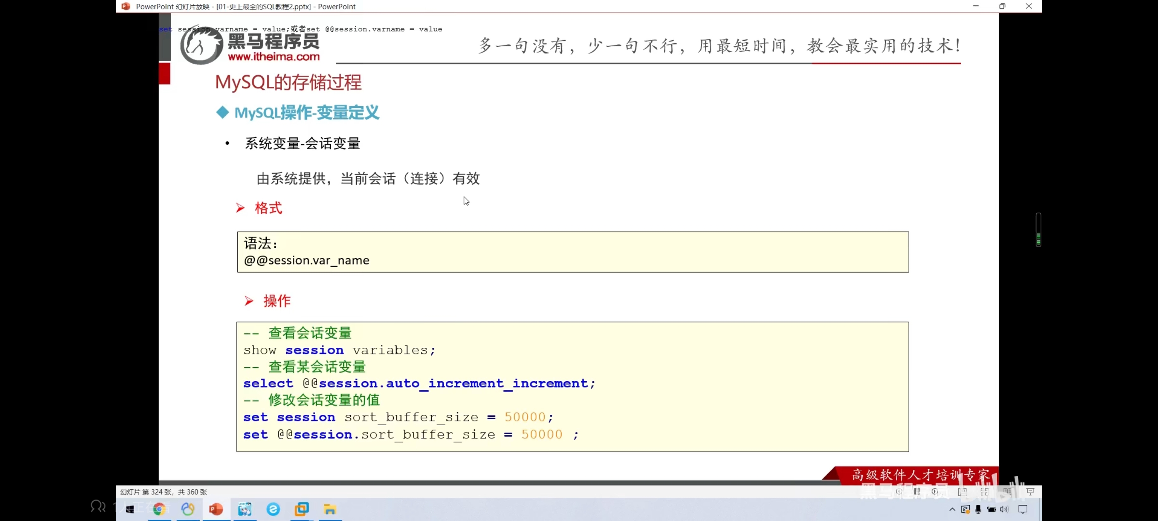This screenshot has height=521, width=1158.
Task: Open the battery status tray icon
Action: [991, 509]
